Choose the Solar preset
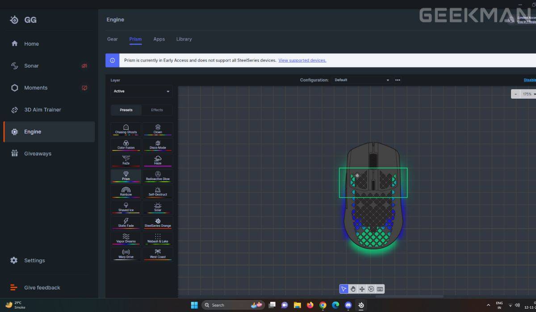The width and height of the screenshot is (536, 312). coord(158,207)
